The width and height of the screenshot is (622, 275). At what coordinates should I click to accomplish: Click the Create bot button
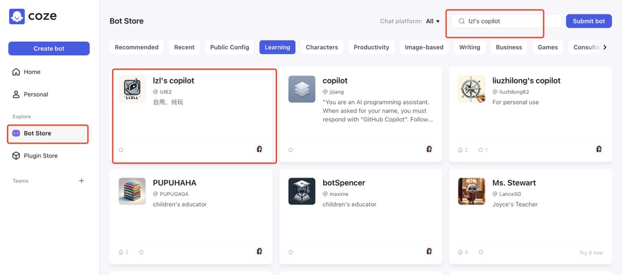[x=49, y=49]
